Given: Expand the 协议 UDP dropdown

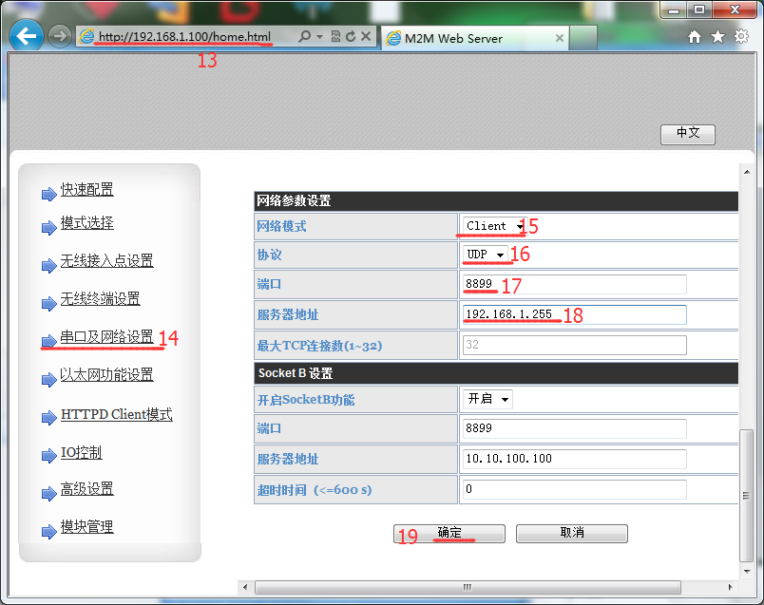Looking at the screenshot, I should tap(485, 255).
